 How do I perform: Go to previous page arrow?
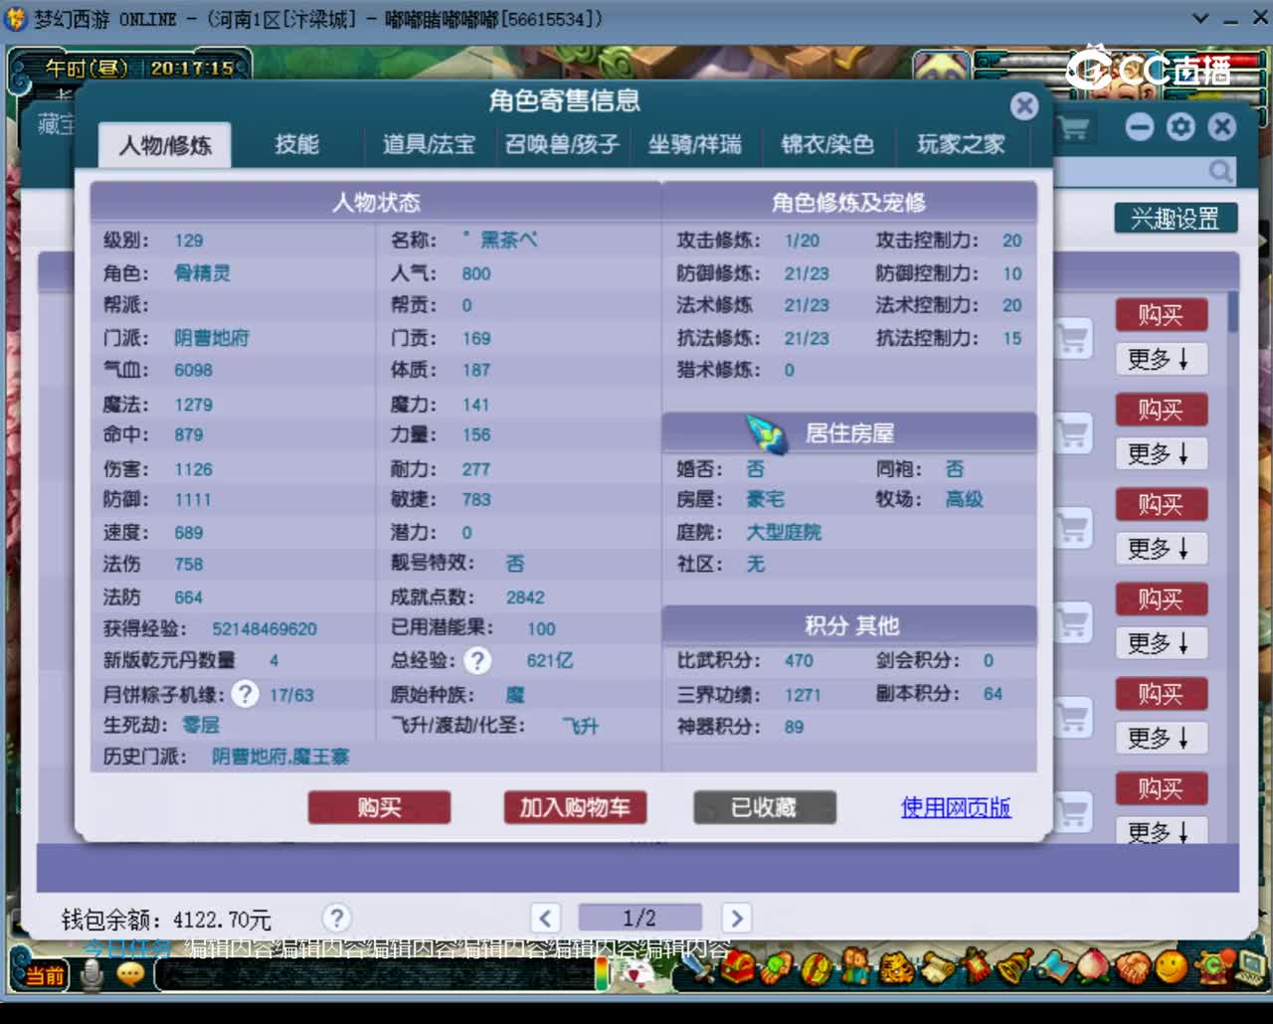click(545, 918)
